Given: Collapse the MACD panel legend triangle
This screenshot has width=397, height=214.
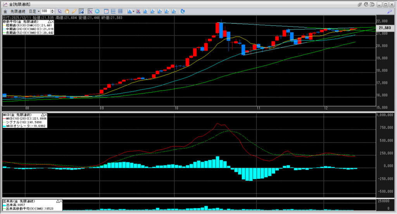Looking at the screenshot, I should 42,115.
